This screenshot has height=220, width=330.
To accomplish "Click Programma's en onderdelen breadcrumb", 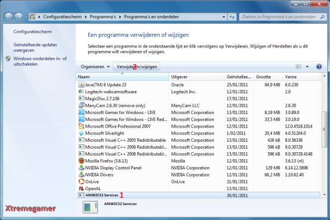I will (151, 17).
